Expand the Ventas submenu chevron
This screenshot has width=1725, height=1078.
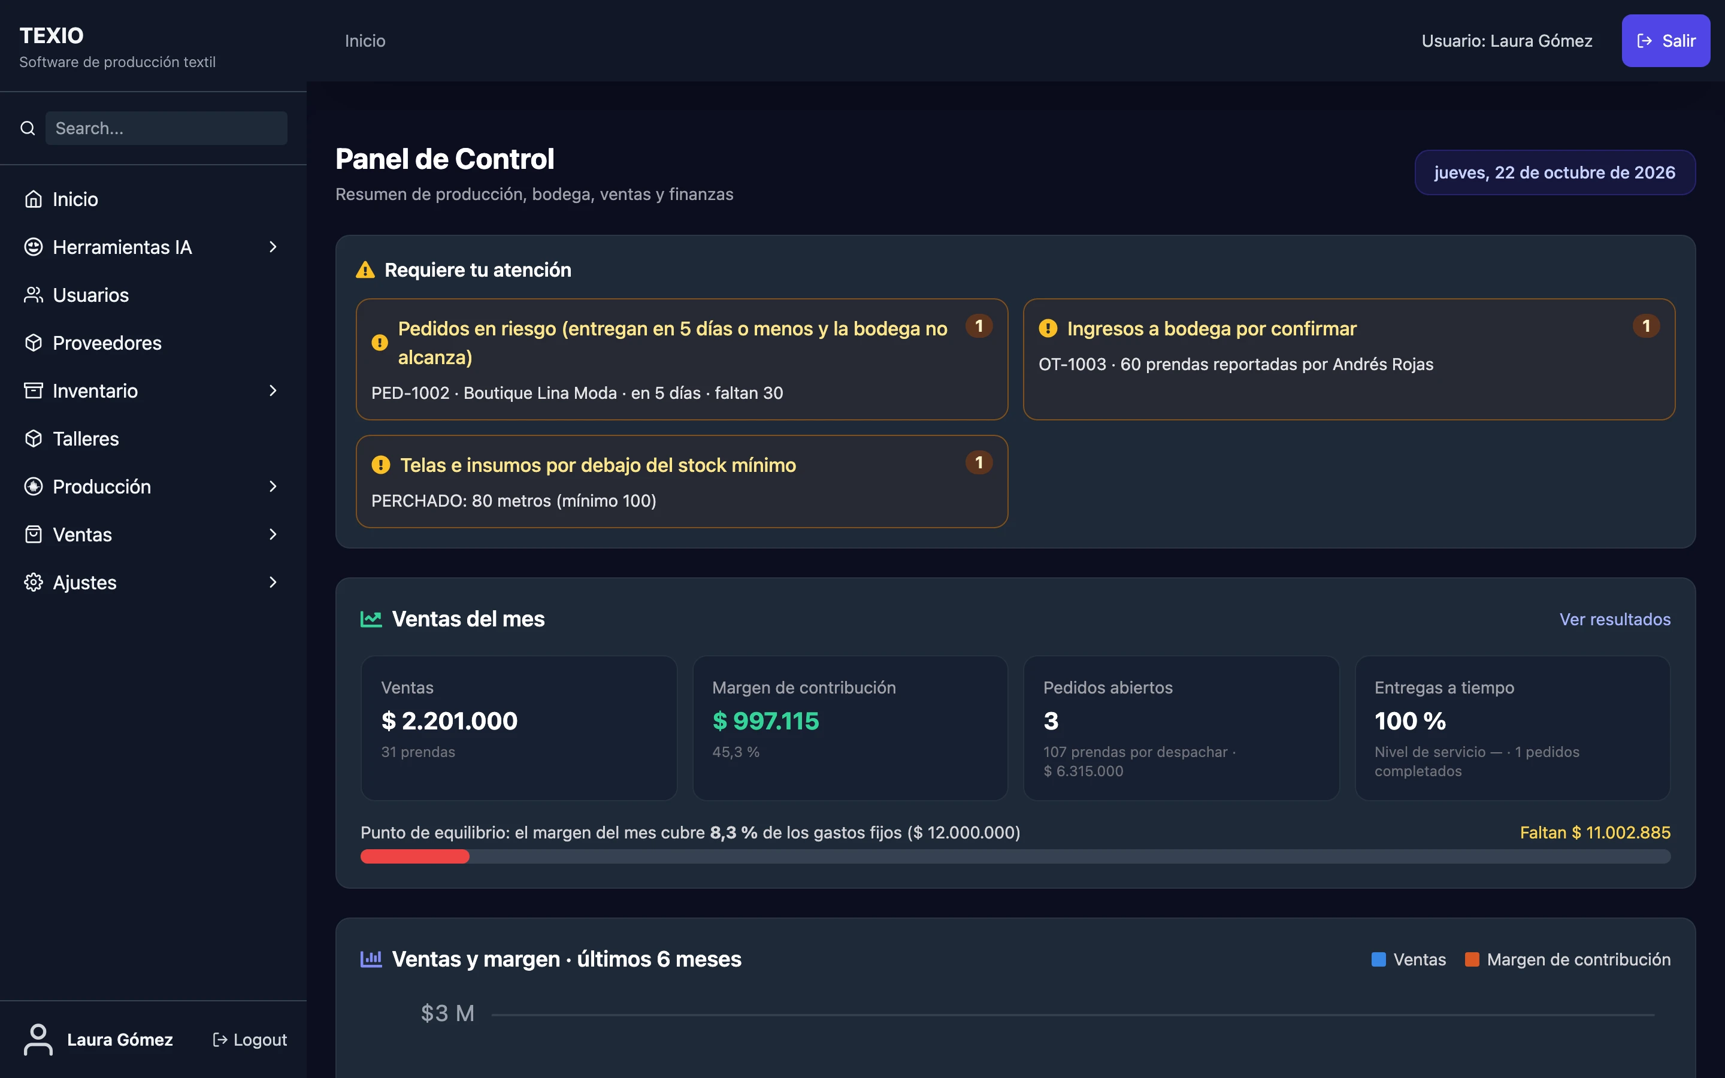pos(273,534)
